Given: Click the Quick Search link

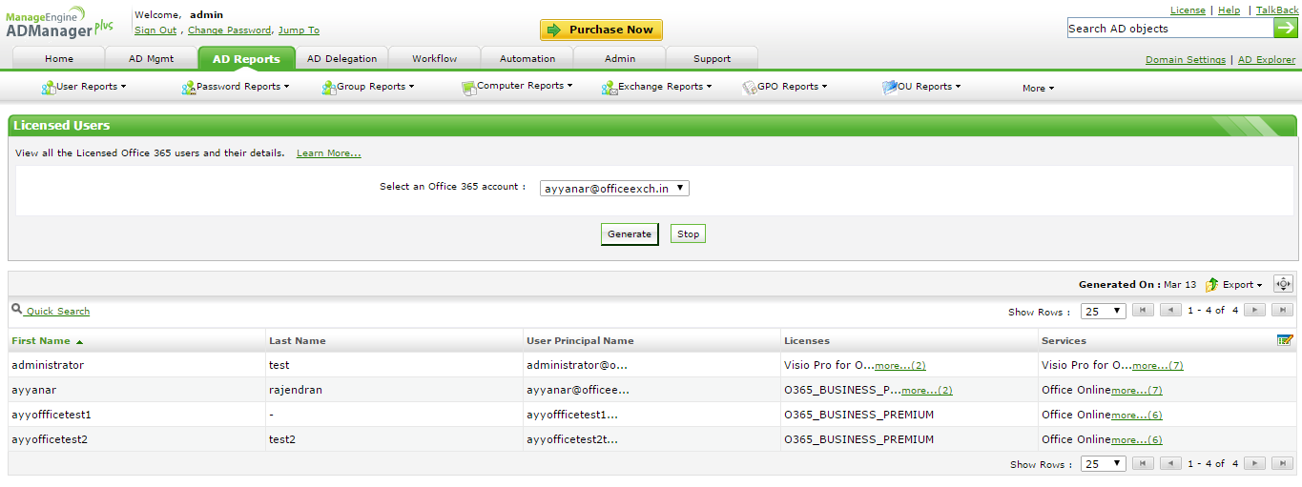Looking at the screenshot, I should [x=58, y=312].
